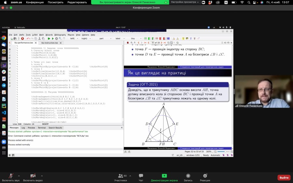Click Демонстрация экрана share button
The height and width of the screenshot is (183, 293).
(x=164, y=177)
